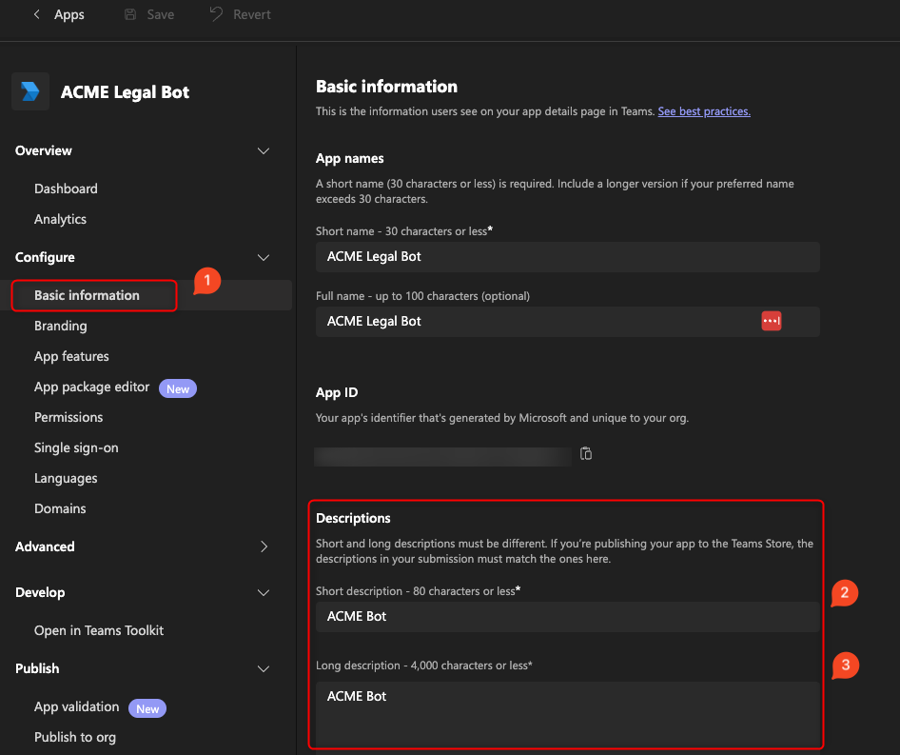Click the Revert undo arrow icon
Image resolution: width=900 pixels, height=755 pixels.
(x=216, y=14)
